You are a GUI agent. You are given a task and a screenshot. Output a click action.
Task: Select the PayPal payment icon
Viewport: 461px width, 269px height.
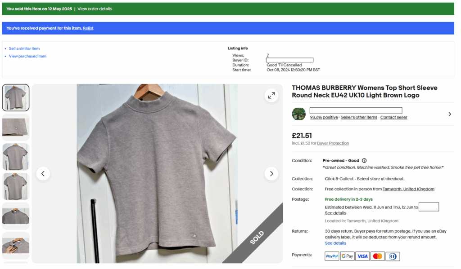[332, 256]
